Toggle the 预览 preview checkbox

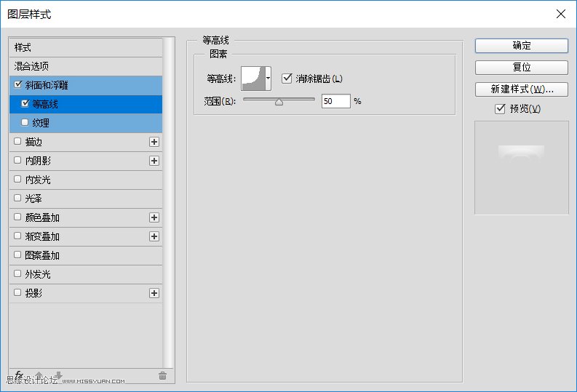[x=500, y=109]
